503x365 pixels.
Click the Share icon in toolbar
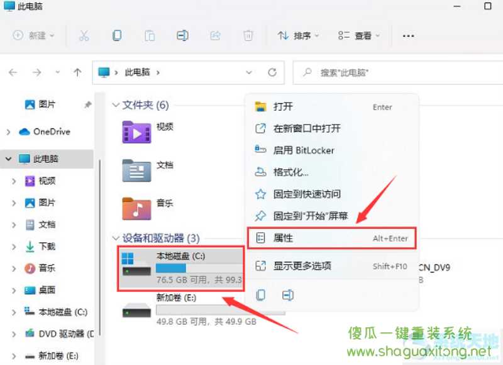[x=215, y=35]
